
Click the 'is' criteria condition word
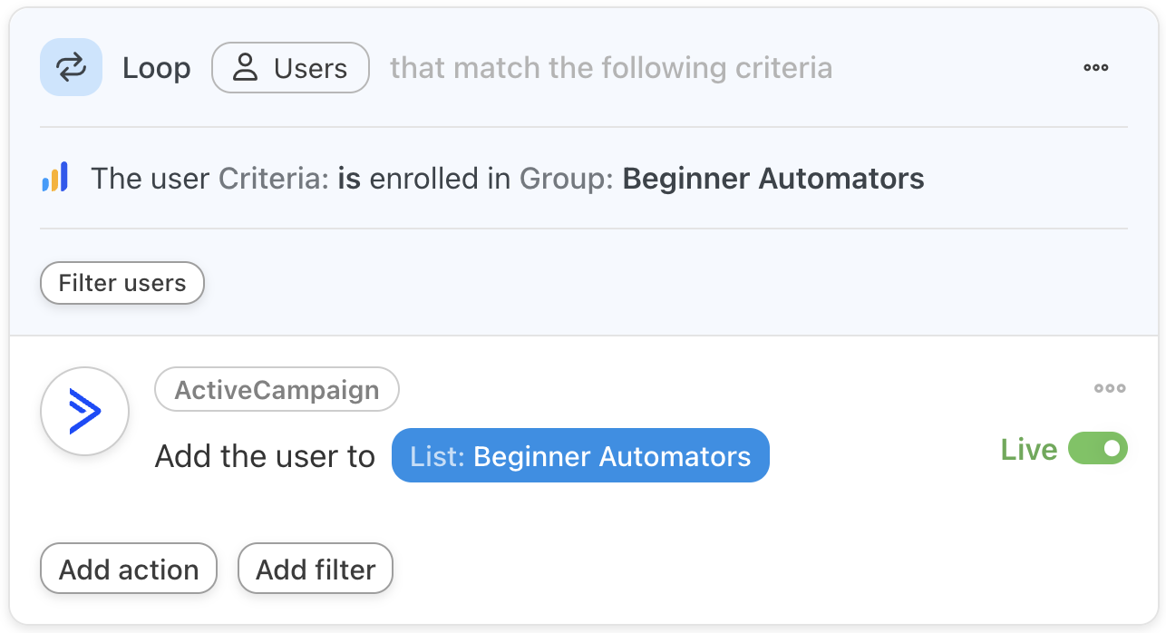[x=349, y=179]
